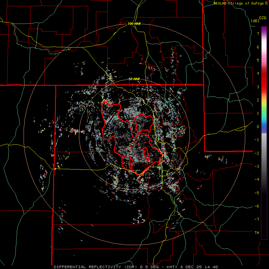Click the 100 NMI range ring label
The image size is (269, 269).
click(x=134, y=24)
